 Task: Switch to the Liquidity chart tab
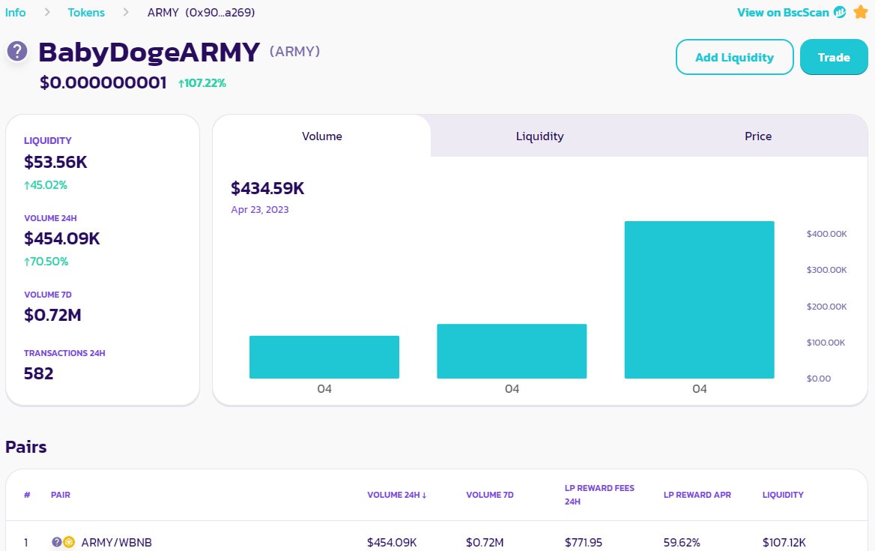coord(539,136)
